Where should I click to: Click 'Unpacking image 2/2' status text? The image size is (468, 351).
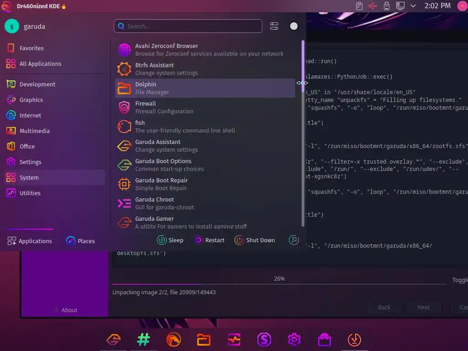pos(164,292)
